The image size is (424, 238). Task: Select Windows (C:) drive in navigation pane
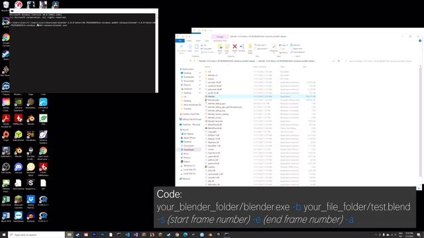188,165
